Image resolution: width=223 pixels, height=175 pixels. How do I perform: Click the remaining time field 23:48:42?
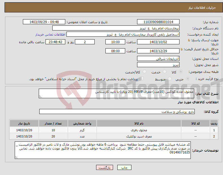[55, 42]
